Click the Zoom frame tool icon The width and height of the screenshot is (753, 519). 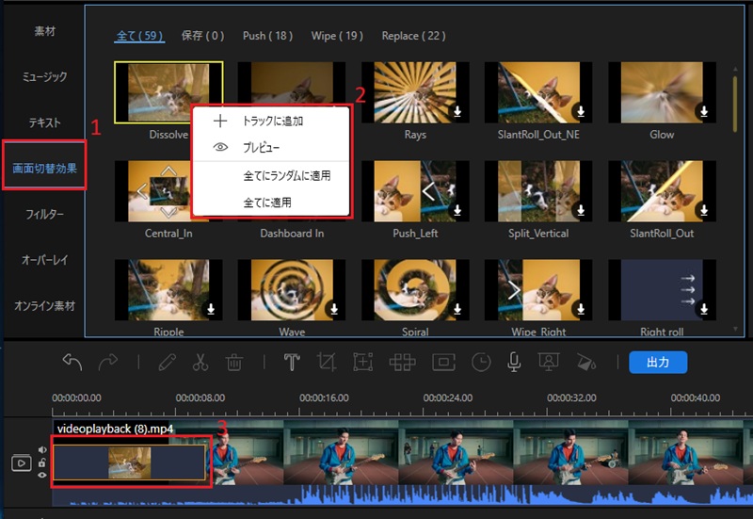(363, 363)
